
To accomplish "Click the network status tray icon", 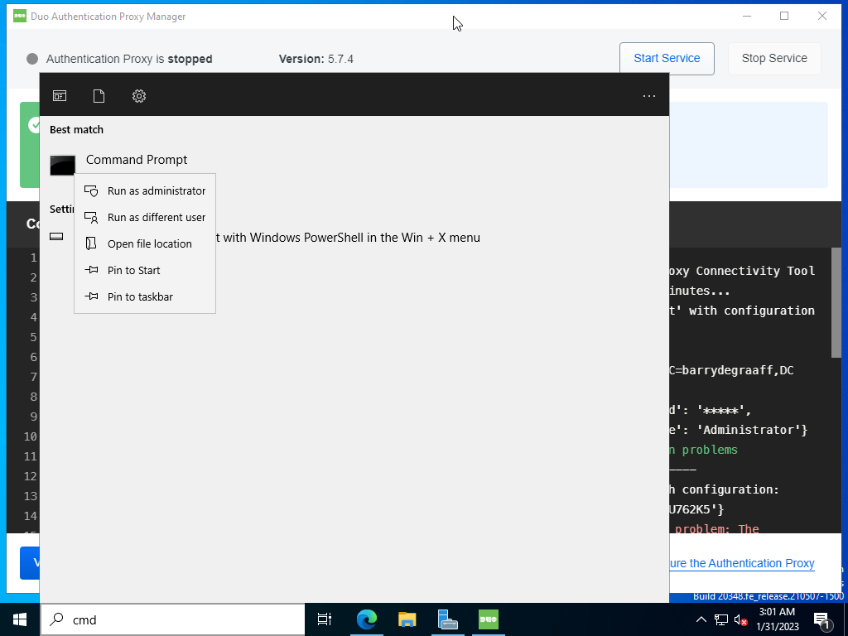I will point(721,619).
